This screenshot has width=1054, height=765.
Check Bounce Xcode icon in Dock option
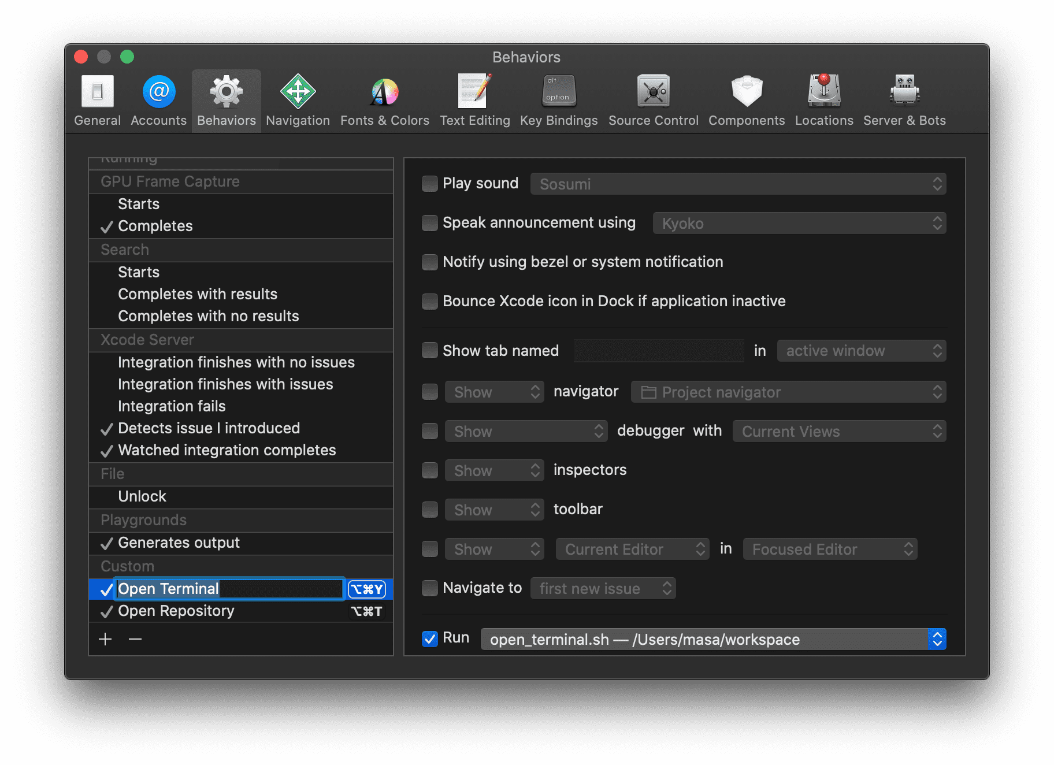[x=429, y=302]
